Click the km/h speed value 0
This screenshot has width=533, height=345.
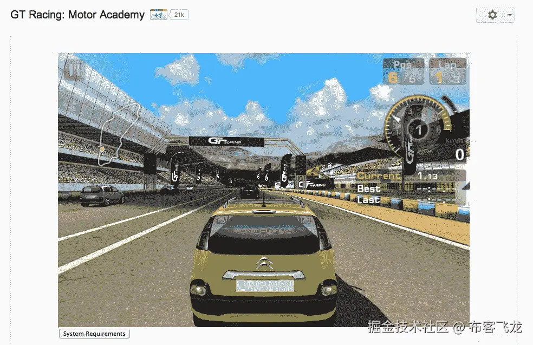point(459,155)
